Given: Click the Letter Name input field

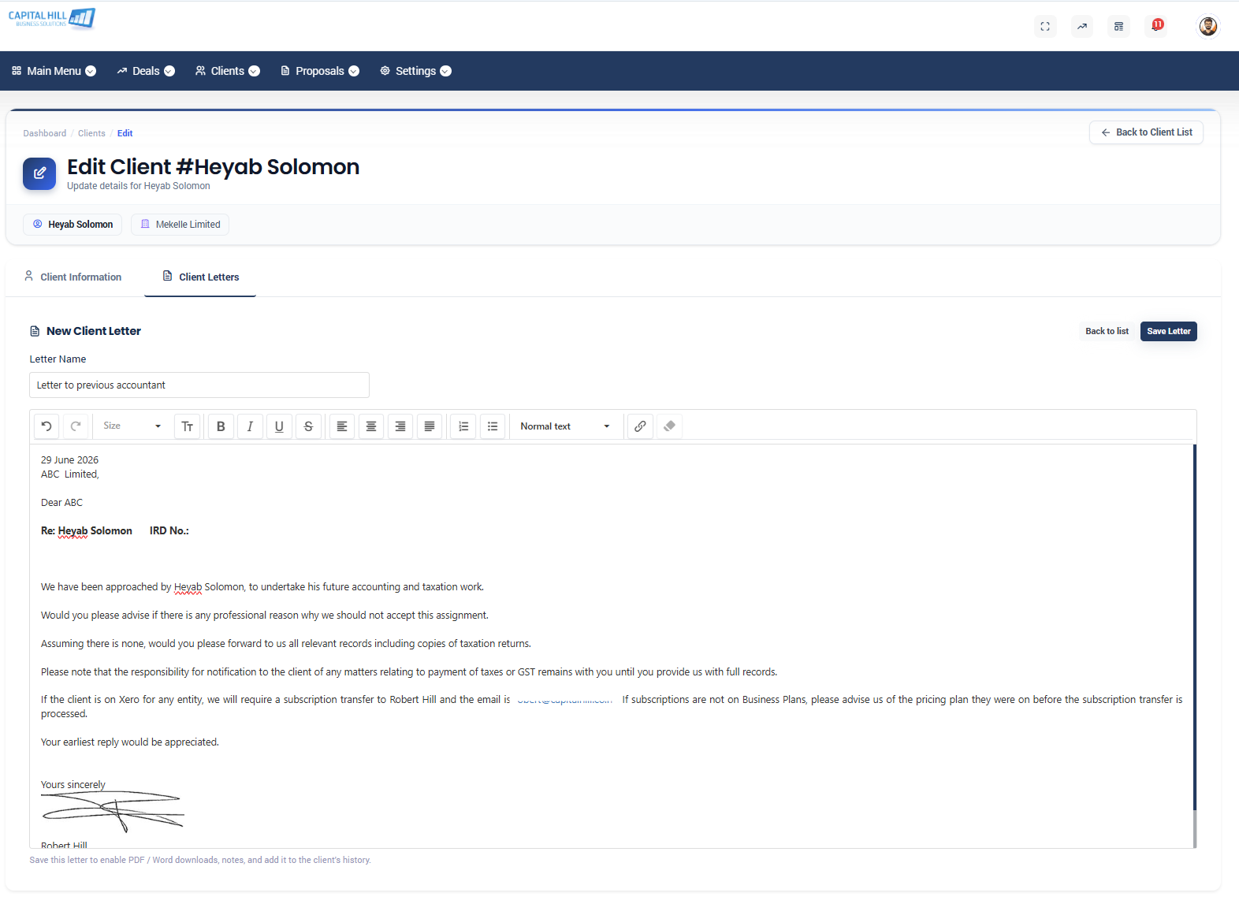Looking at the screenshot, I should 199,385.
